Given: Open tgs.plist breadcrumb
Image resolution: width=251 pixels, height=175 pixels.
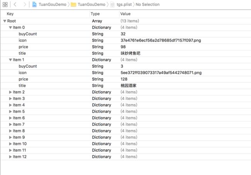Looking at the screenshot, I should point(124,5).
